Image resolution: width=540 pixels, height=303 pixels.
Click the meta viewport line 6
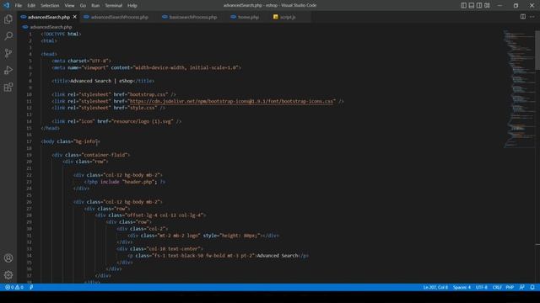[x=146, y=67]
